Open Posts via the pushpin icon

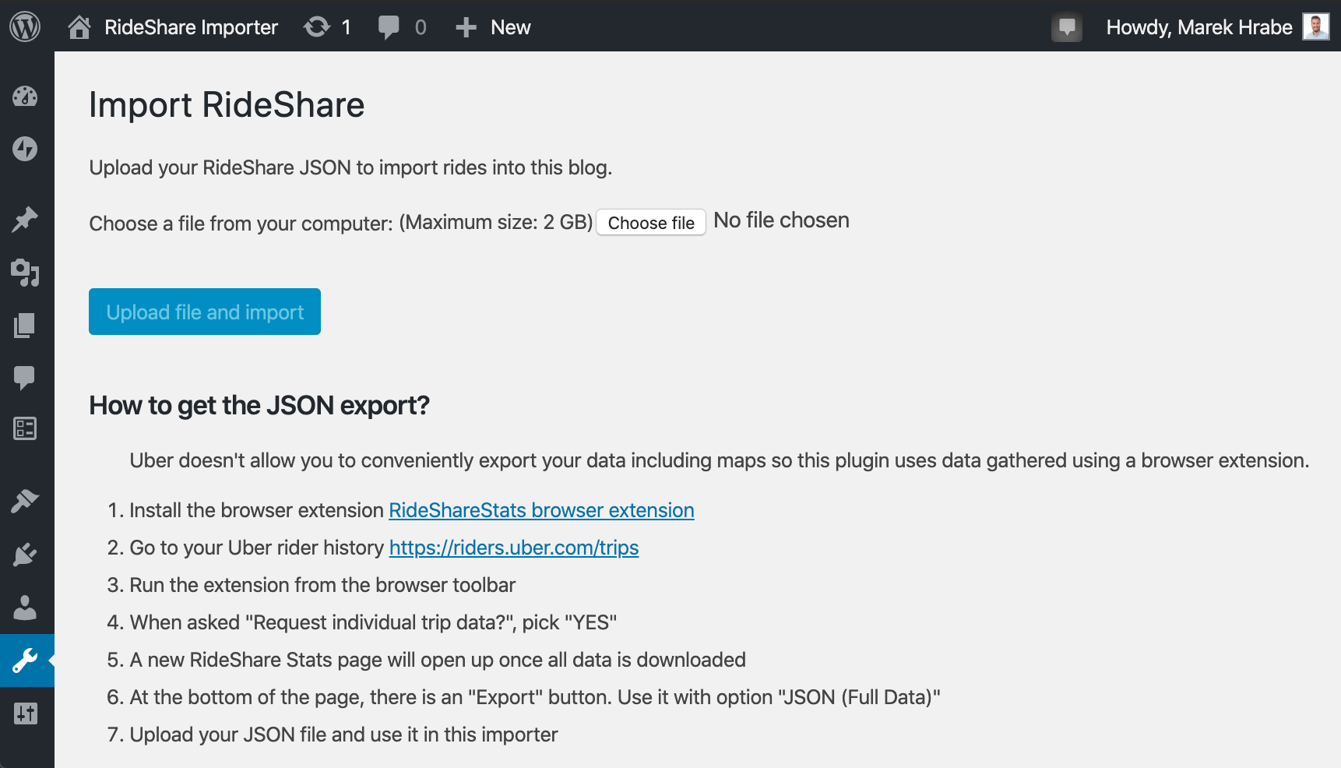(x=25, y=220)
